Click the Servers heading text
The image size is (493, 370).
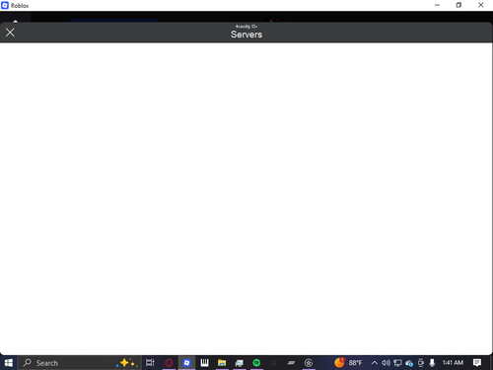[246, 35]
